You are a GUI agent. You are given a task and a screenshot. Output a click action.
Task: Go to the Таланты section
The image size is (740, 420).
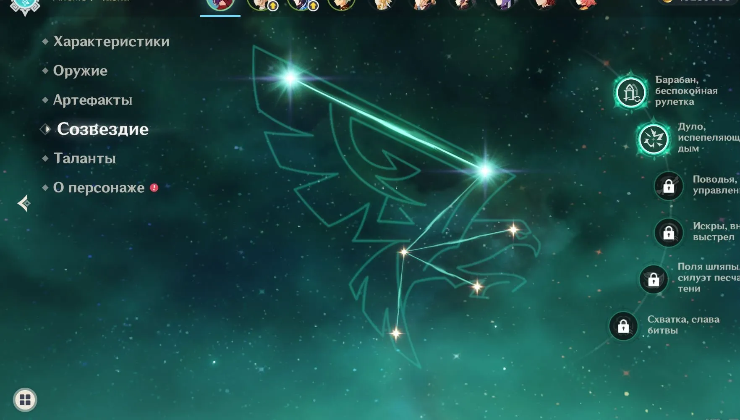[84, 158]
